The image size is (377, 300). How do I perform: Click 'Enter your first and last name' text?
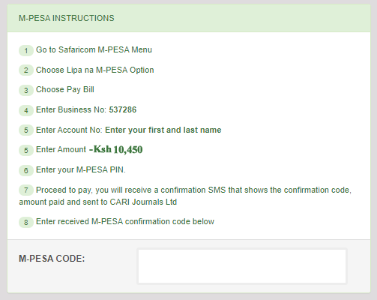(163, 130)
